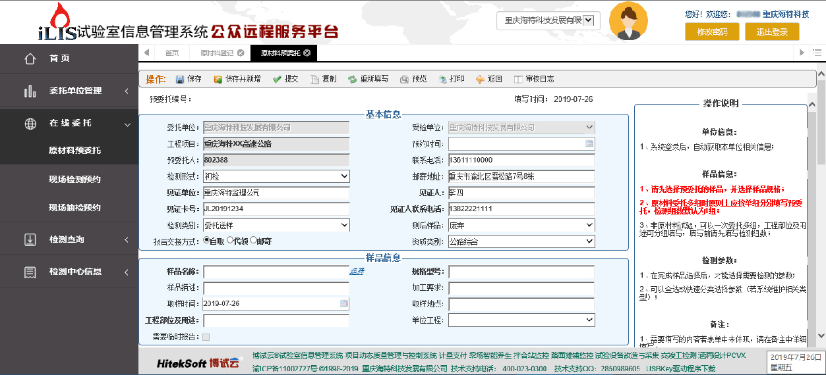This screenshot has width=826, height=375.
Task: Select the 邮寄 report delivery radio button
Action: point(253,241)
